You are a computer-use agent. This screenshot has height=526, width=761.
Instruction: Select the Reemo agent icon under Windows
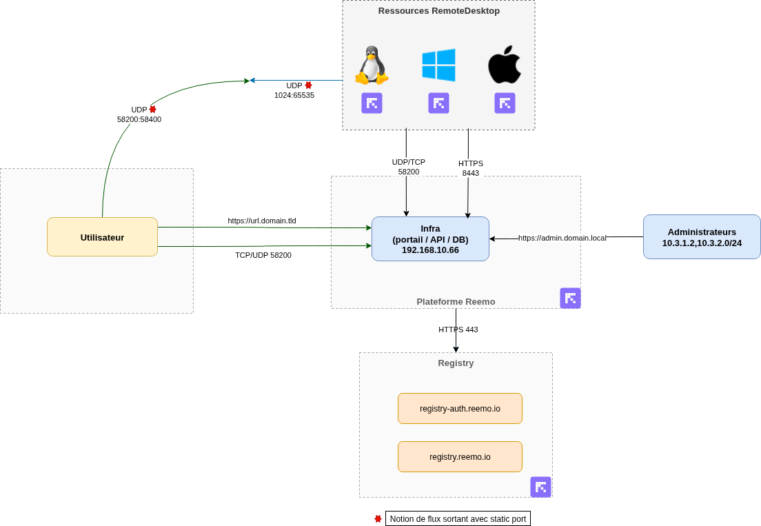click(x=438, y=103)
